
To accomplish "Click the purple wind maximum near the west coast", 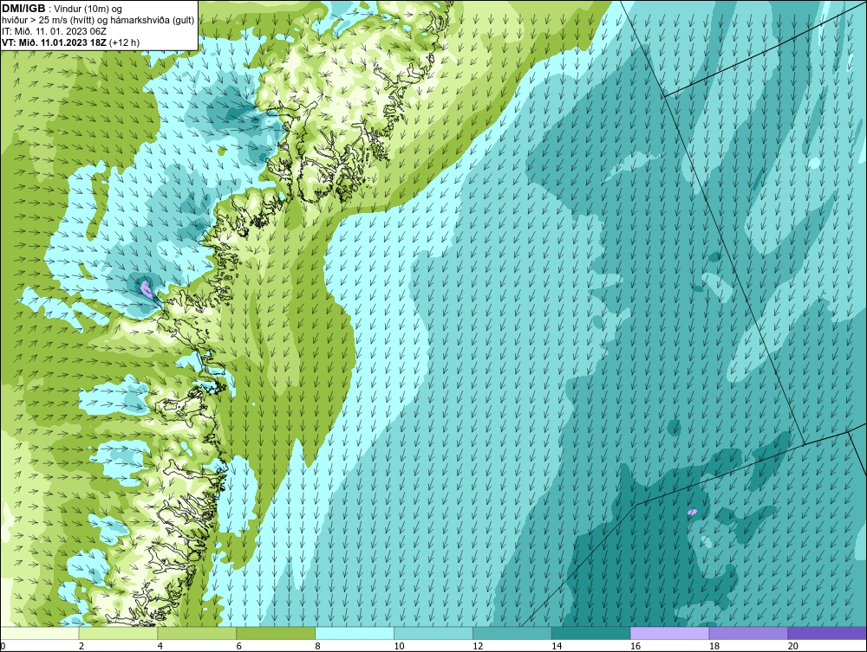I will click(146, 288).
